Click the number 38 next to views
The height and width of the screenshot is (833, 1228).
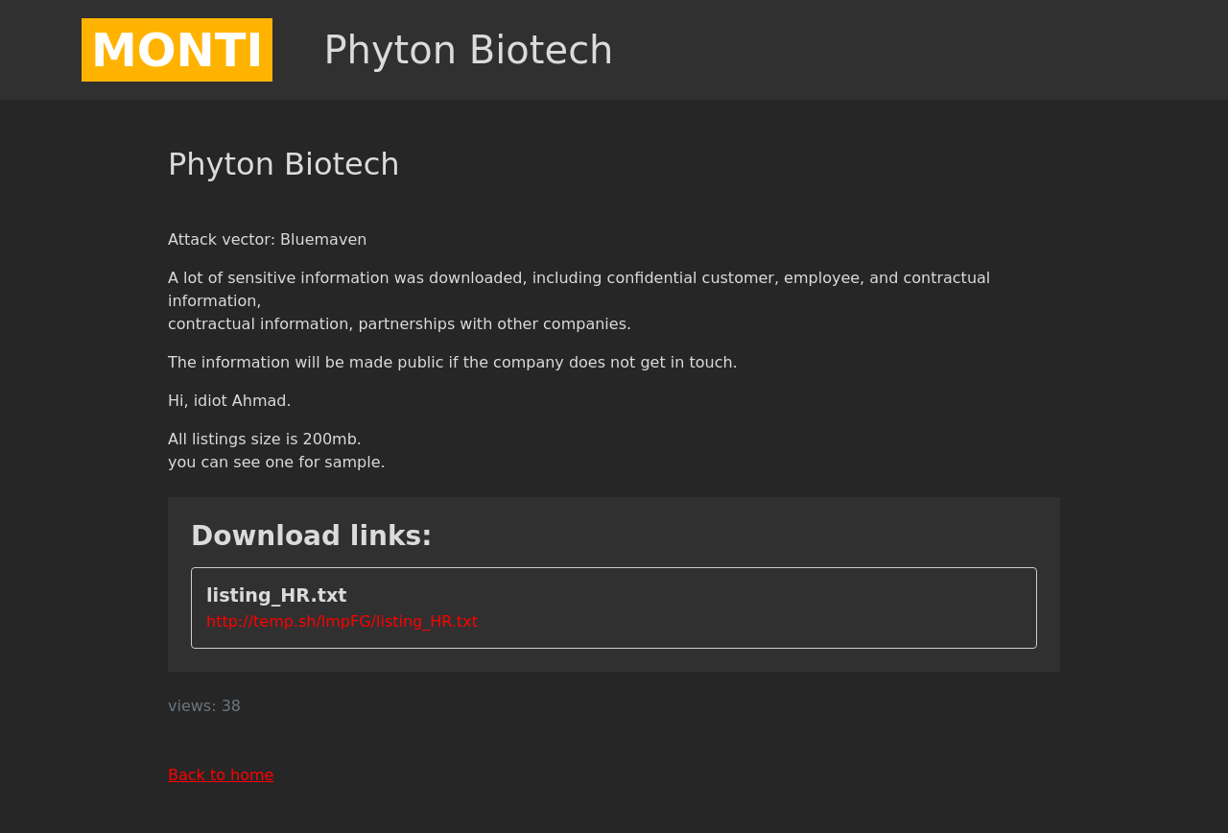pos(231,706)
